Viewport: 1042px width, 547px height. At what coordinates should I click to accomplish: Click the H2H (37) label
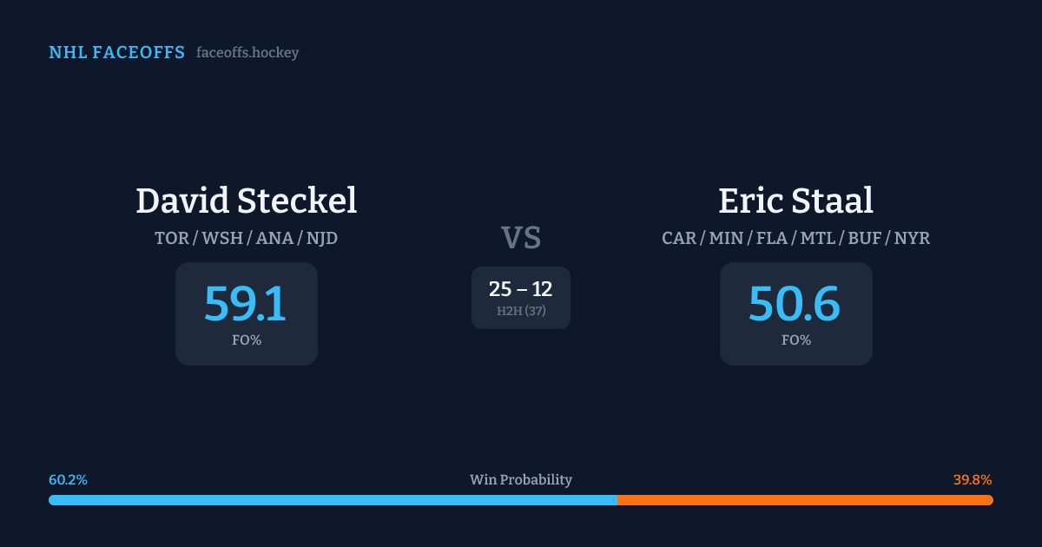tap(521, 311)
